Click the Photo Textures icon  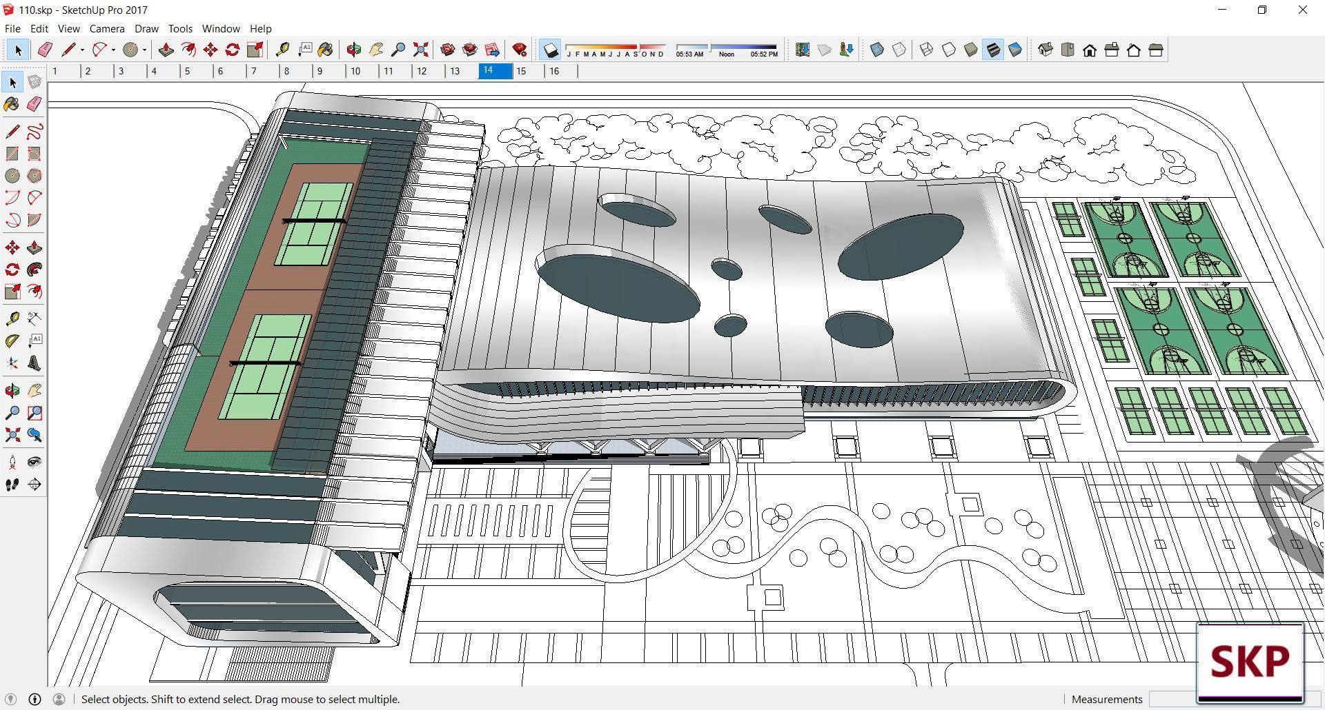(x=847, y=50)
